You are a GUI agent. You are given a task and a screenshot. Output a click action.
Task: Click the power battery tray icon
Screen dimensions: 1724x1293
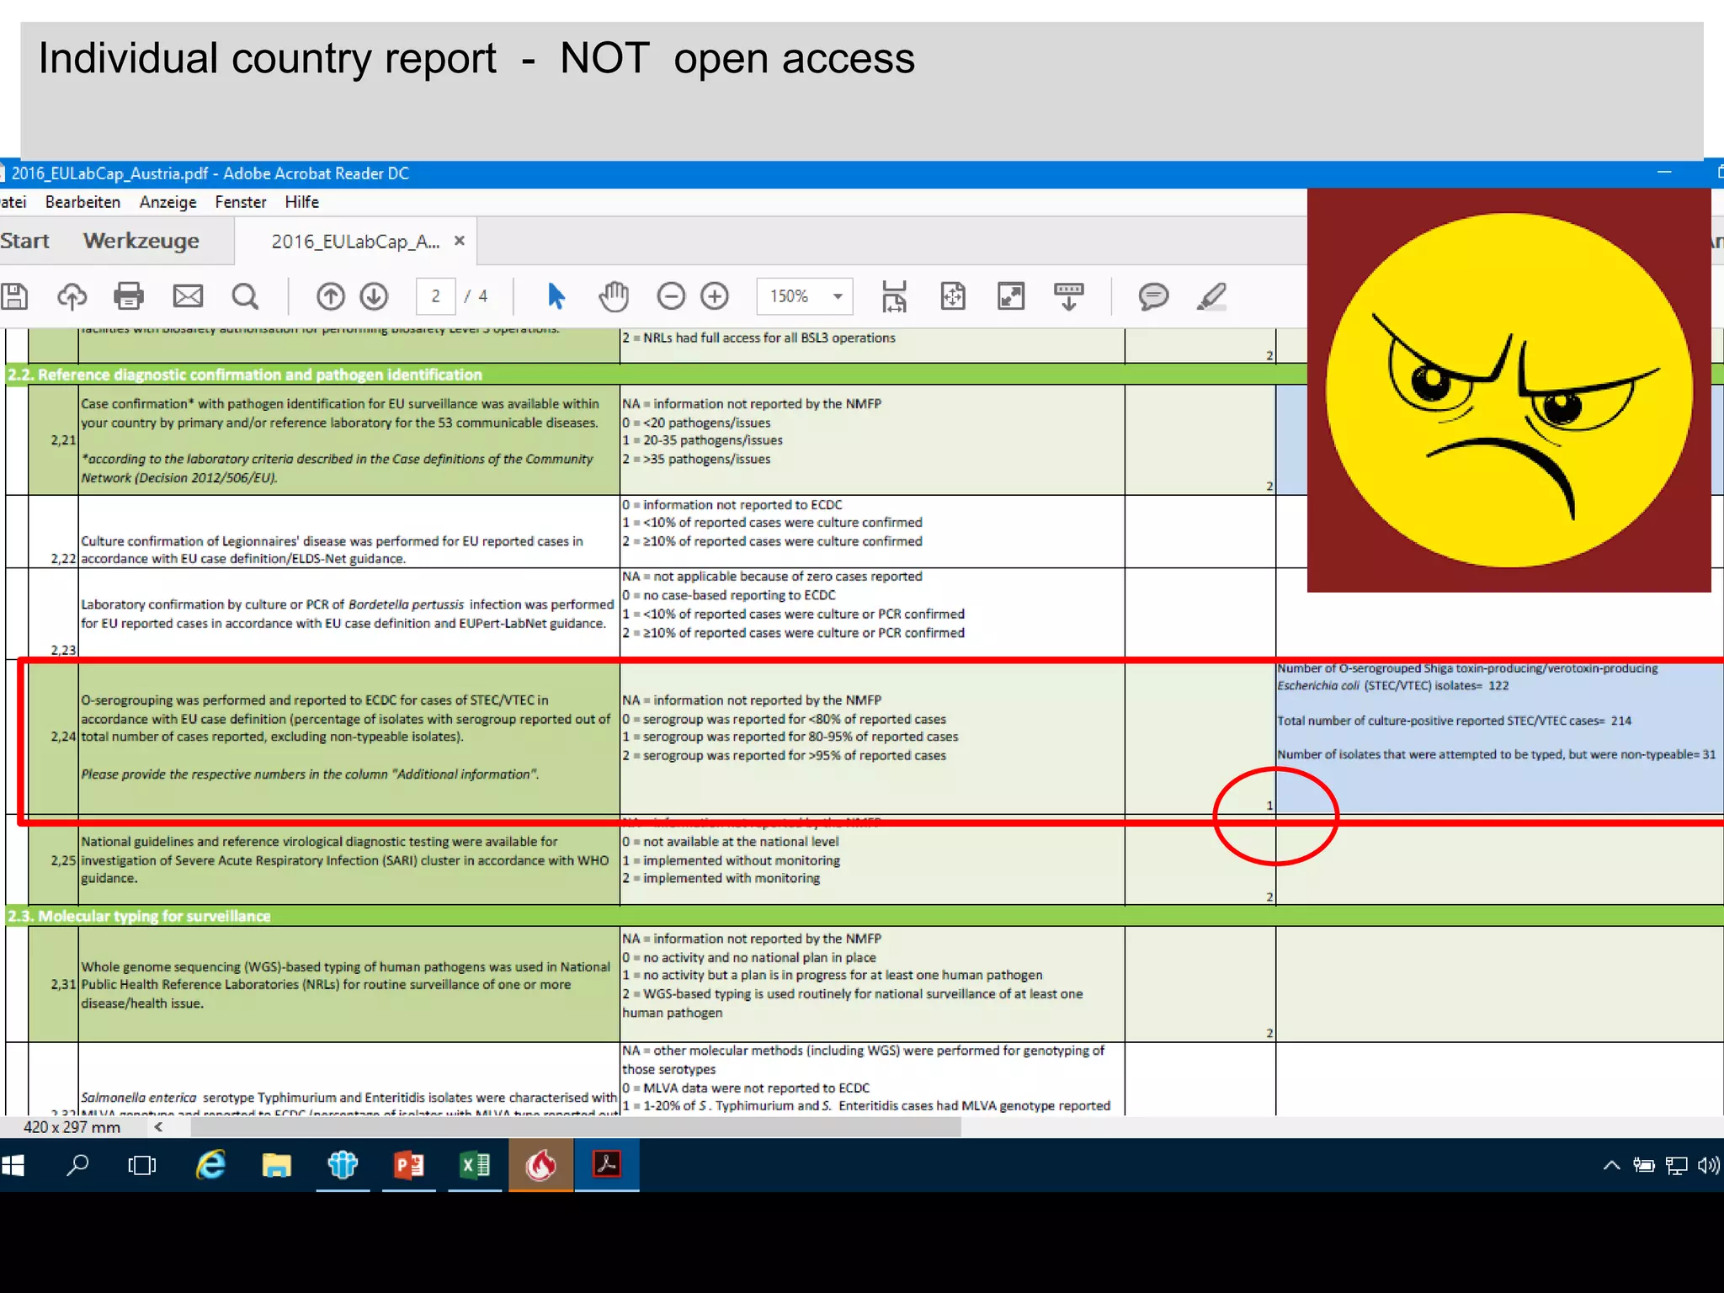tap(1643, 1165)
